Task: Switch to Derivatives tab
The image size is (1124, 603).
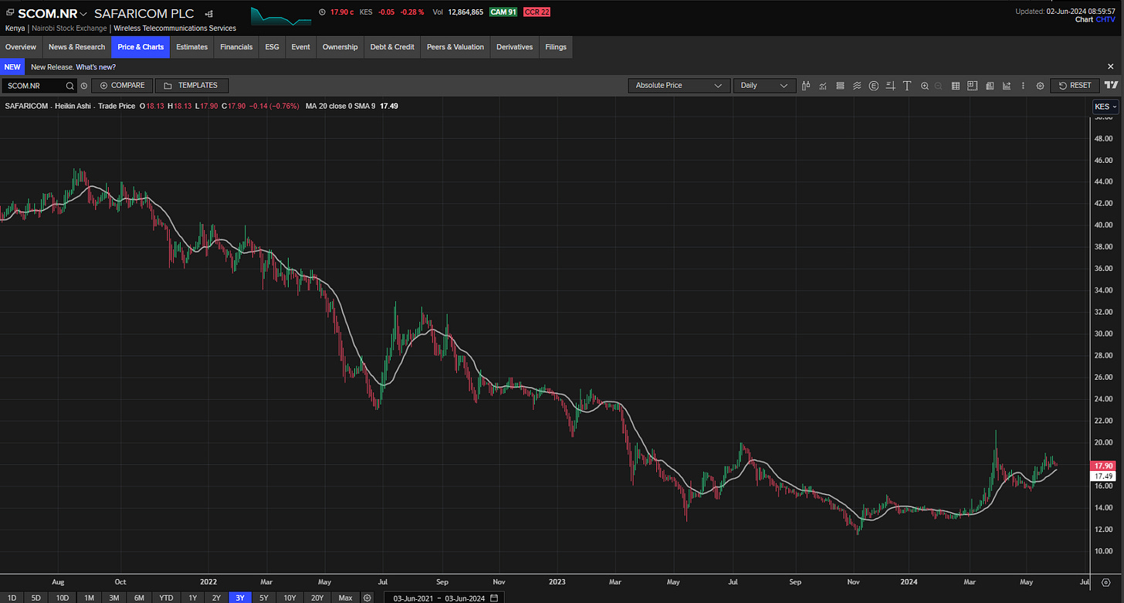Action: pos(515,47)
